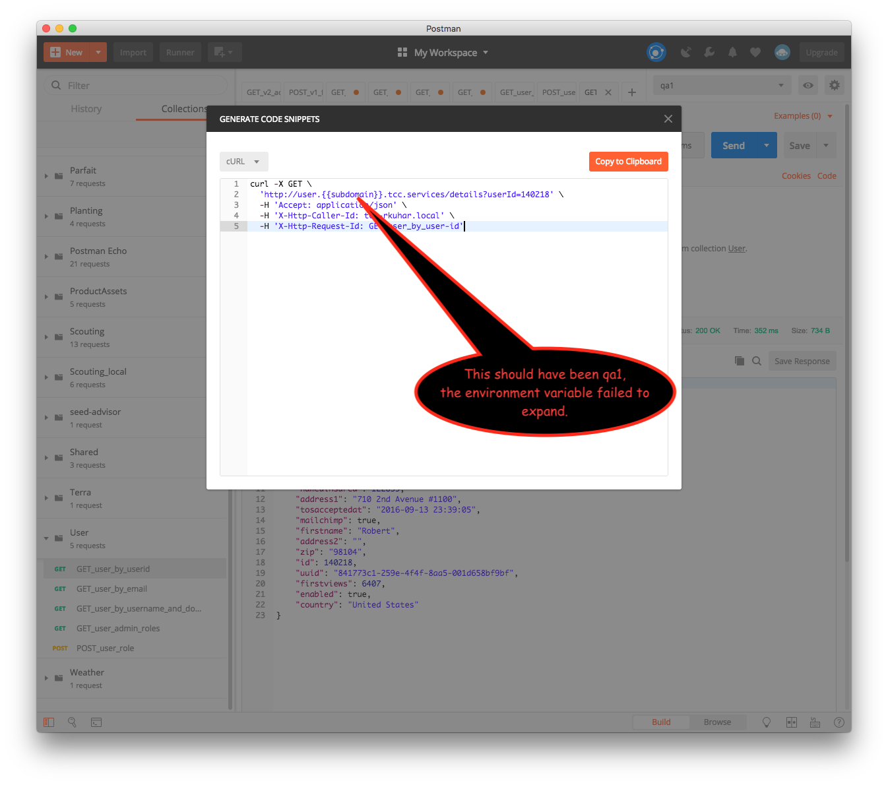888x785 pixels.
Task: Open keyboard shortcuts icon in status bar
Action: pyautogui.click(x=815, y=722)
